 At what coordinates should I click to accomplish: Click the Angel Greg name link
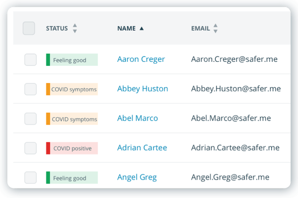(x=137, y=177)
